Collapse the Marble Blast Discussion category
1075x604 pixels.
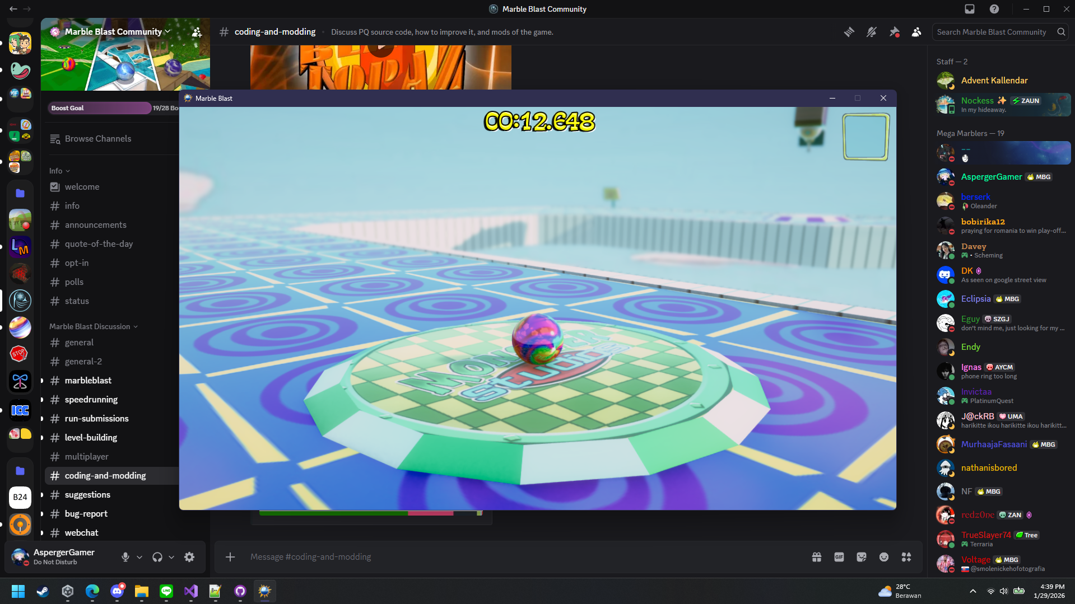click(x=93, y=326)
